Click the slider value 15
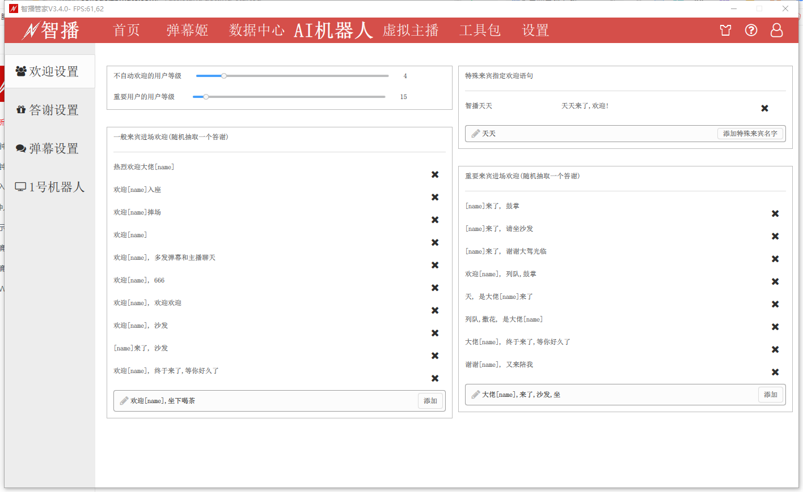Viewport: 803px width, 492px height. coord(403,97)
